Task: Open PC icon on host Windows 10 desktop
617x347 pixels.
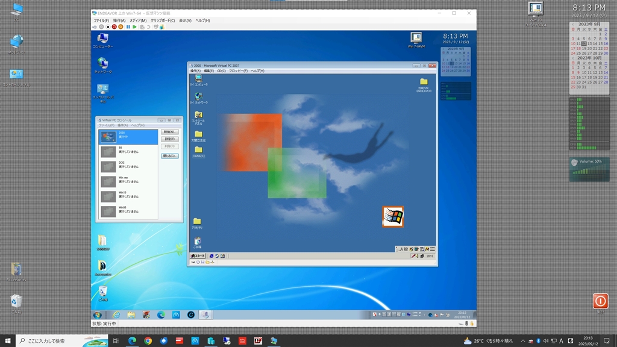Action: (x=16, y=12)
